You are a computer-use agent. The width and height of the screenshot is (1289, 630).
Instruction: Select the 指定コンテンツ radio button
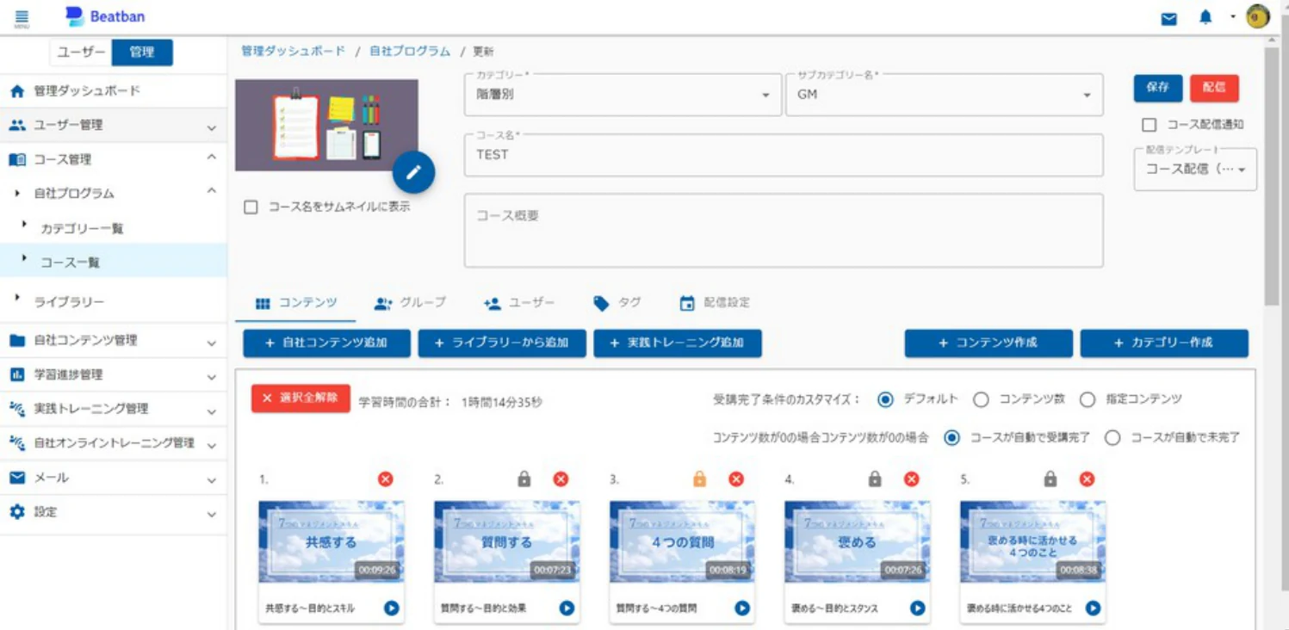[x=1088, y=399]
